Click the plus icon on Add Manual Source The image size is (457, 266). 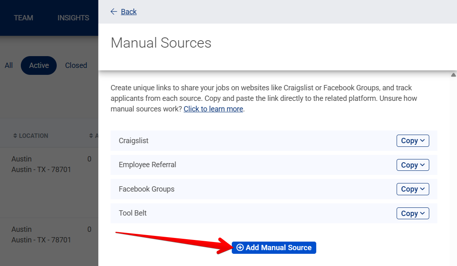240,247
